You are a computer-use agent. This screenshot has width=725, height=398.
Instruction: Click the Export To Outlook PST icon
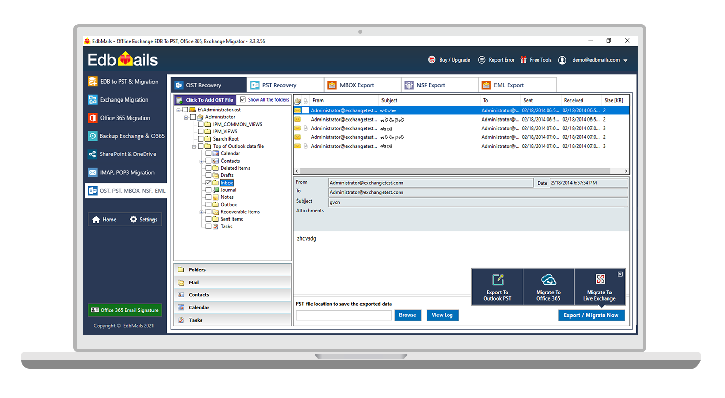(x=498, y=280)
